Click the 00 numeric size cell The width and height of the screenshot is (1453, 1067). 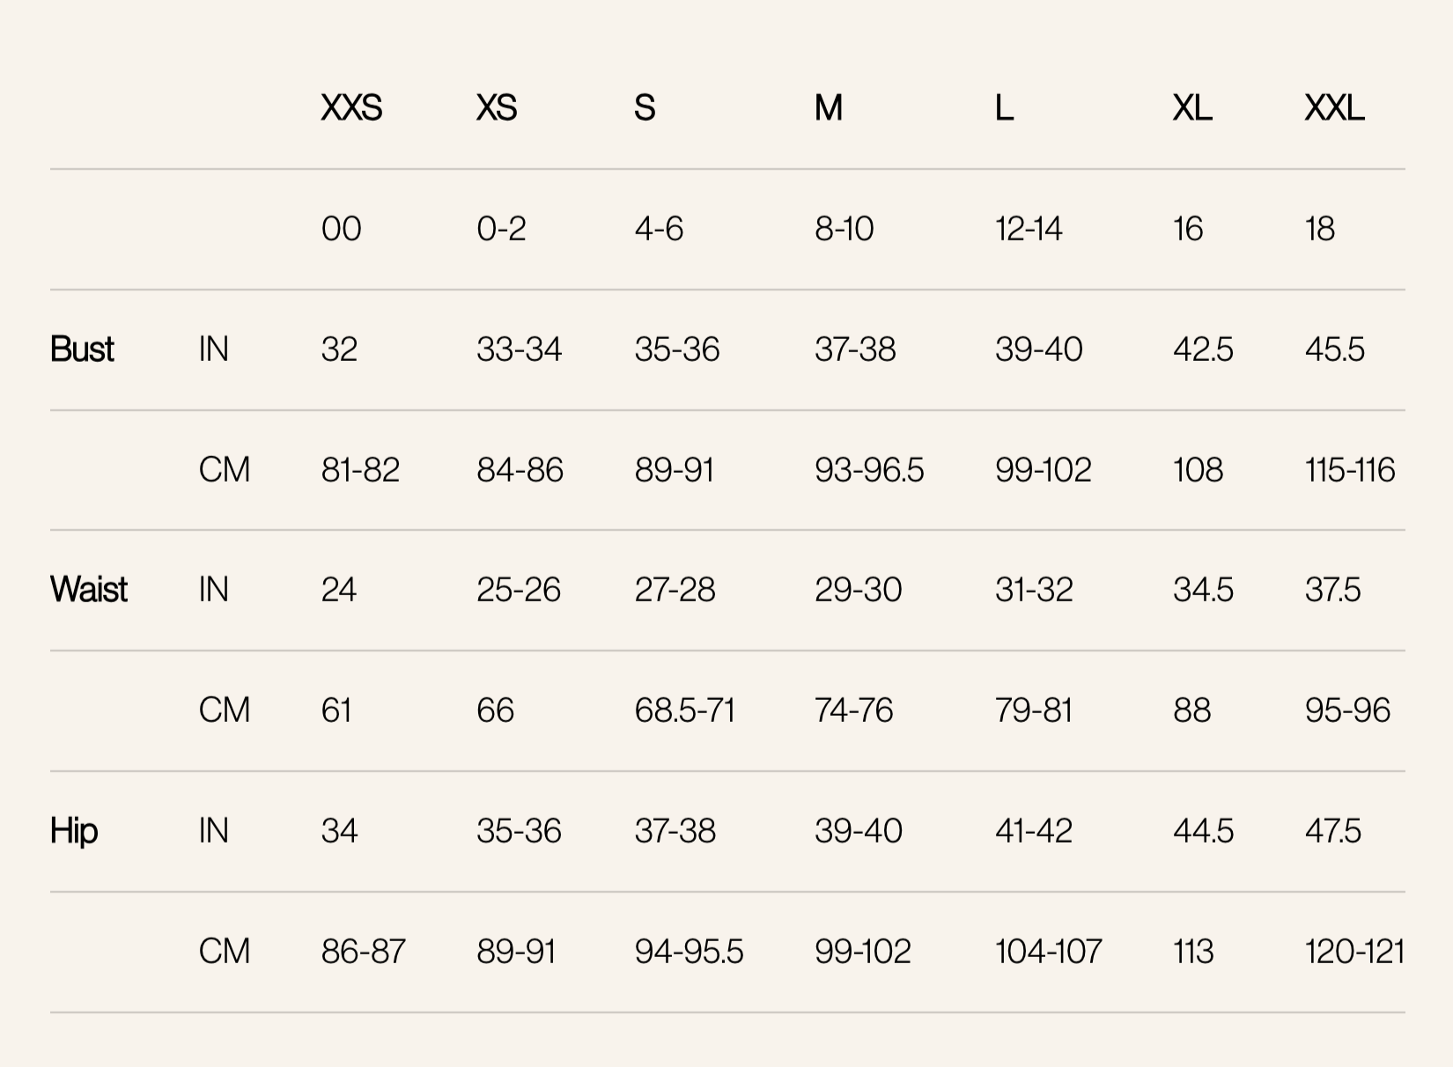pyautogui.click(x=341, y=229)
